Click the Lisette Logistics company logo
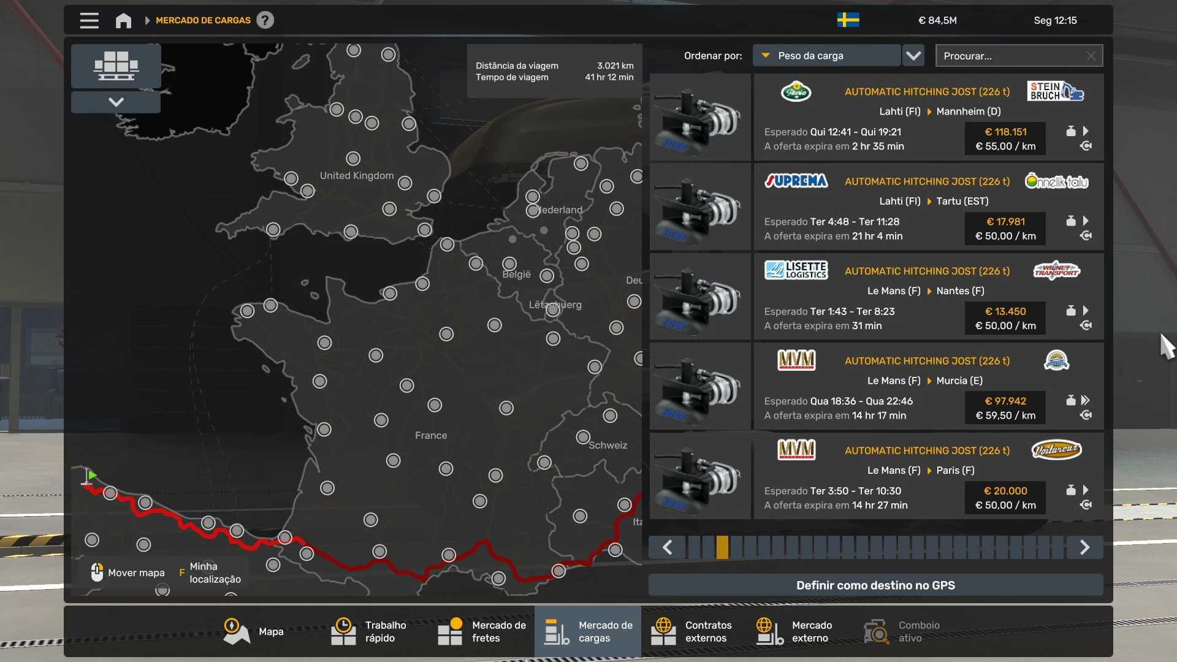The image size is (1177, 662). [796, 270]
